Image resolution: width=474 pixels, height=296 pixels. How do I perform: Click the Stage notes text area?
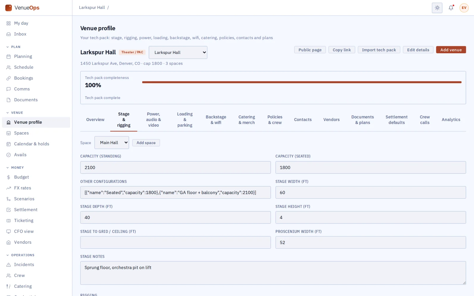tap(273, 273)
